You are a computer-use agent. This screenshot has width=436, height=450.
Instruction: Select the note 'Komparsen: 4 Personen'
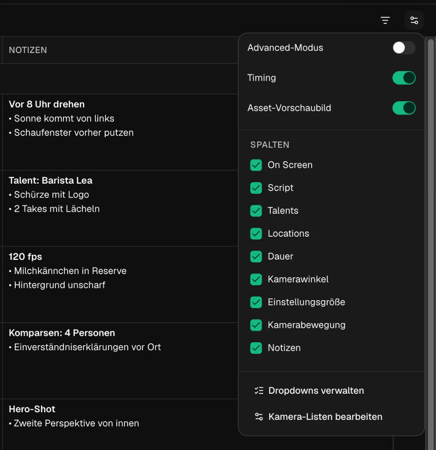coord(62,333)
